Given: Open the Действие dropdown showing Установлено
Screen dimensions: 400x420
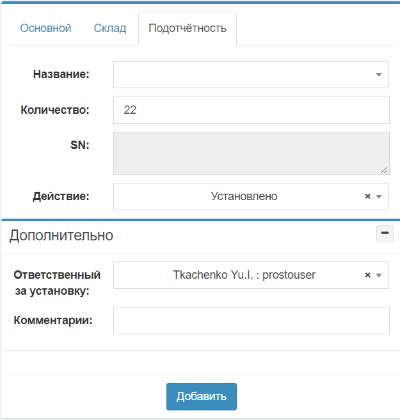Looking at the screenshot, I should (x=244, y=196).
